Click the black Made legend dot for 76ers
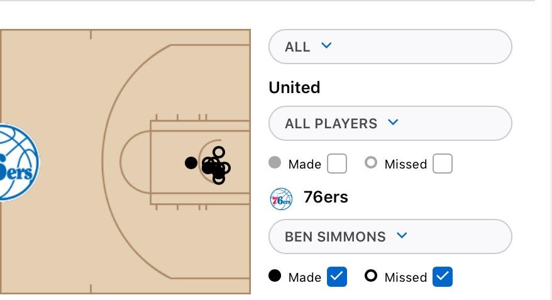 (275, 275)
